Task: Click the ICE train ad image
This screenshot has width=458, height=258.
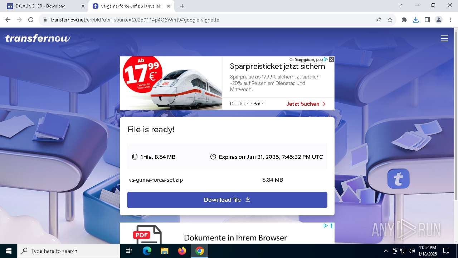Action: pyautogui.click(x=171, y=83)
